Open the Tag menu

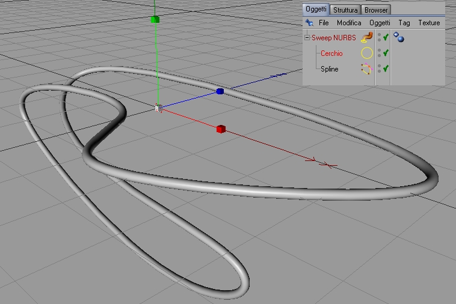pyautogui.click(x=404, y=23)
